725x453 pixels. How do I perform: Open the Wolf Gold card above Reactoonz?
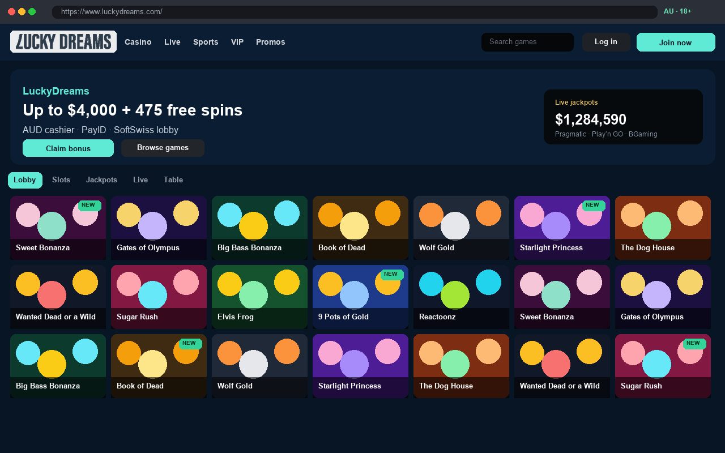point(461,228)
